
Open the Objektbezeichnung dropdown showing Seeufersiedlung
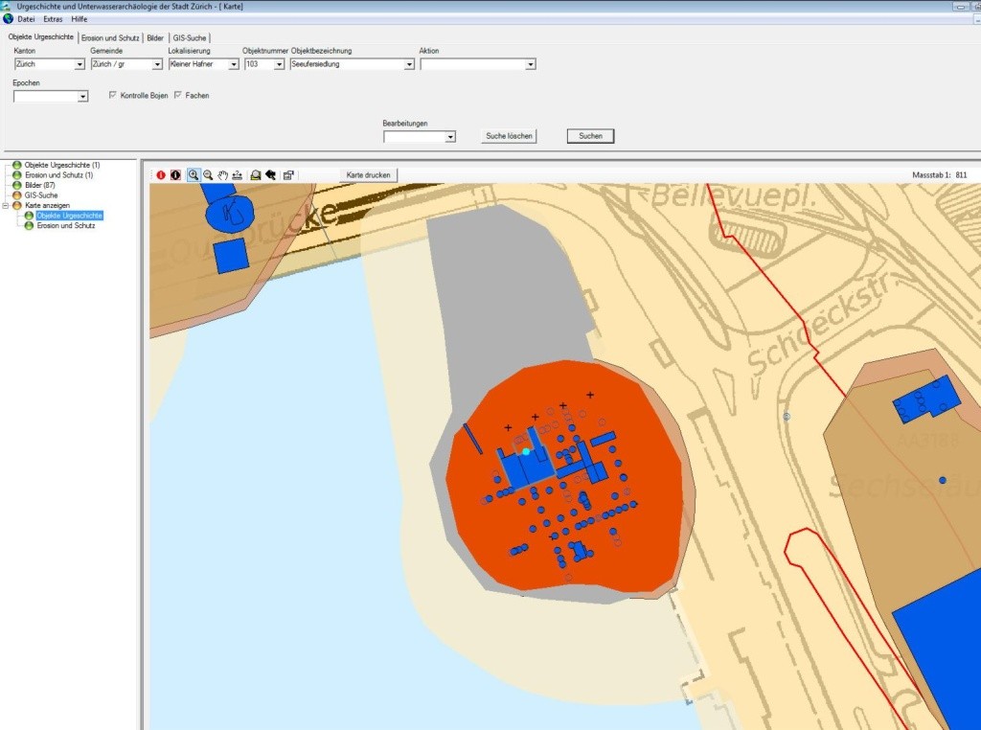coord(409,64)
